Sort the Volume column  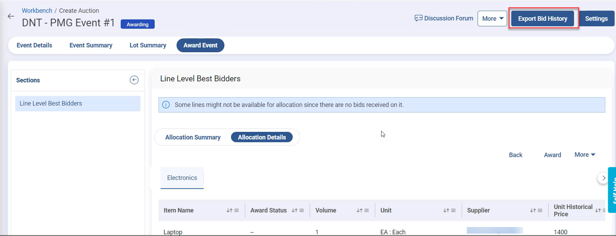coord(359,210)
